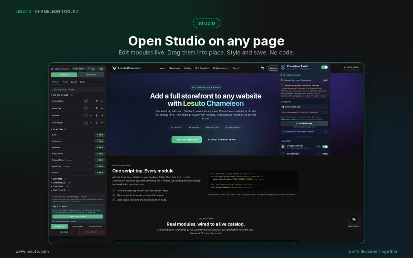Image resolution: width=413 pixels, height=258 pixels.
Task: Click Use email and password instead link
Action: (64, 221)
